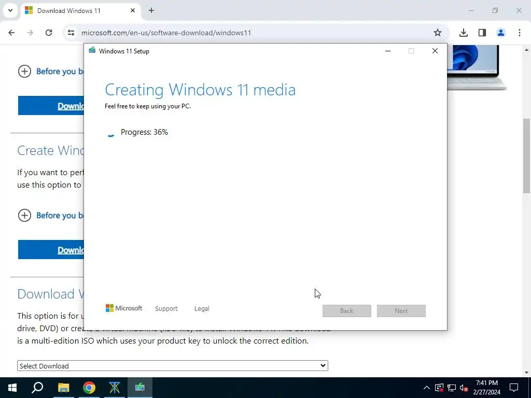531x398 pixels.
Task: Close the Download Windows 11 tab
Action: (133, 10)
